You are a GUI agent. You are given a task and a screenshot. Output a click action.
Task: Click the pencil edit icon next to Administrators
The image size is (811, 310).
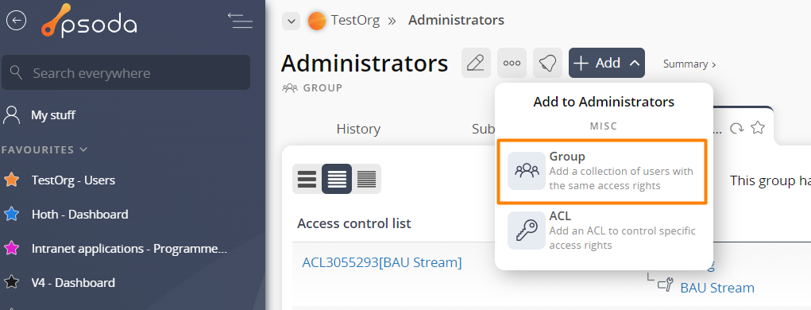point(476,63)
